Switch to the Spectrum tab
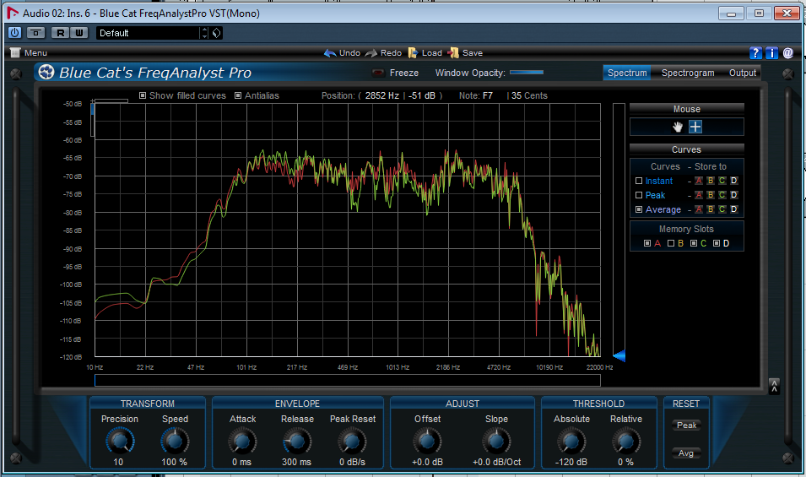 [x=627, y=73]
